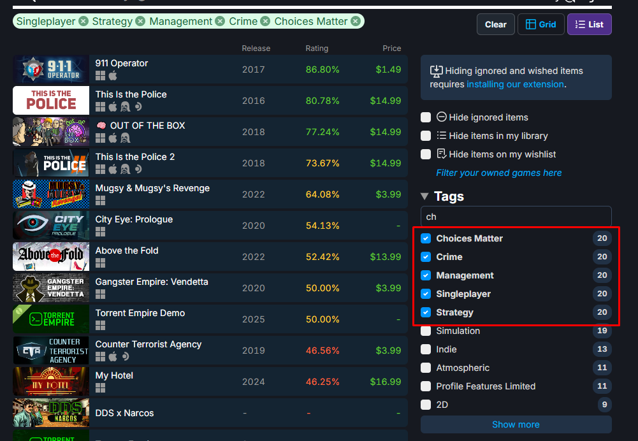
Task: Remove the Management tag filter chip
Action: point(220,21)
